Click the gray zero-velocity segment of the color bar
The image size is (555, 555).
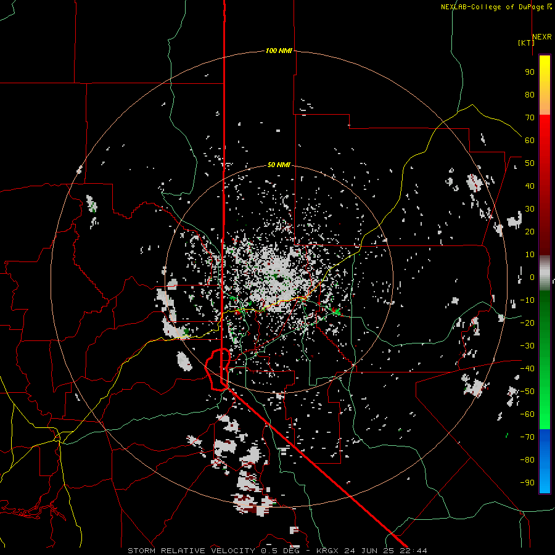click(545, 273)
